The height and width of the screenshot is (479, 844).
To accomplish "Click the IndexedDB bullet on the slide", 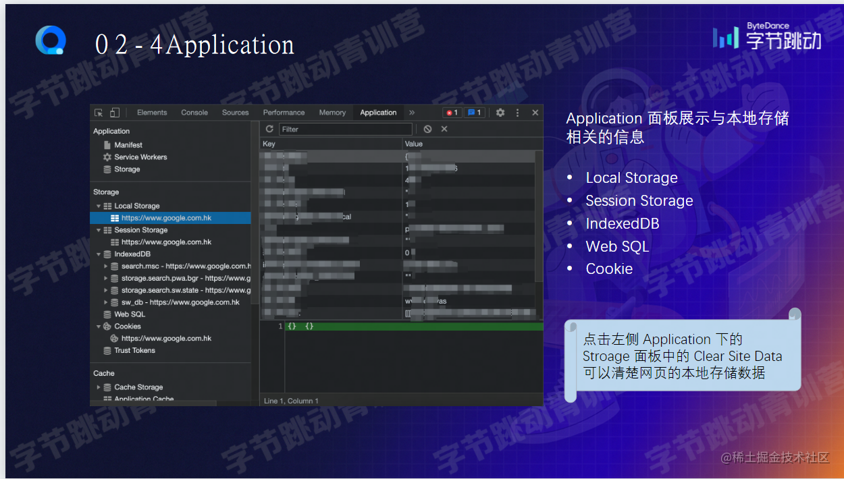I will (623, 223).
